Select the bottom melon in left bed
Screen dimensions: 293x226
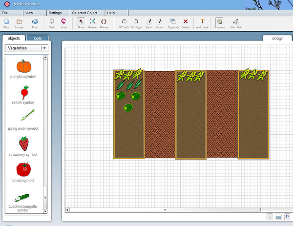point(128,108)
